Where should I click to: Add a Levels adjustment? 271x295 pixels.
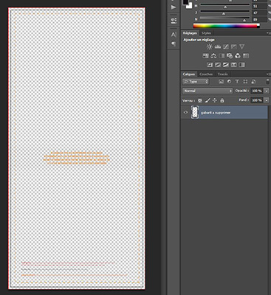tap(218, 46)
